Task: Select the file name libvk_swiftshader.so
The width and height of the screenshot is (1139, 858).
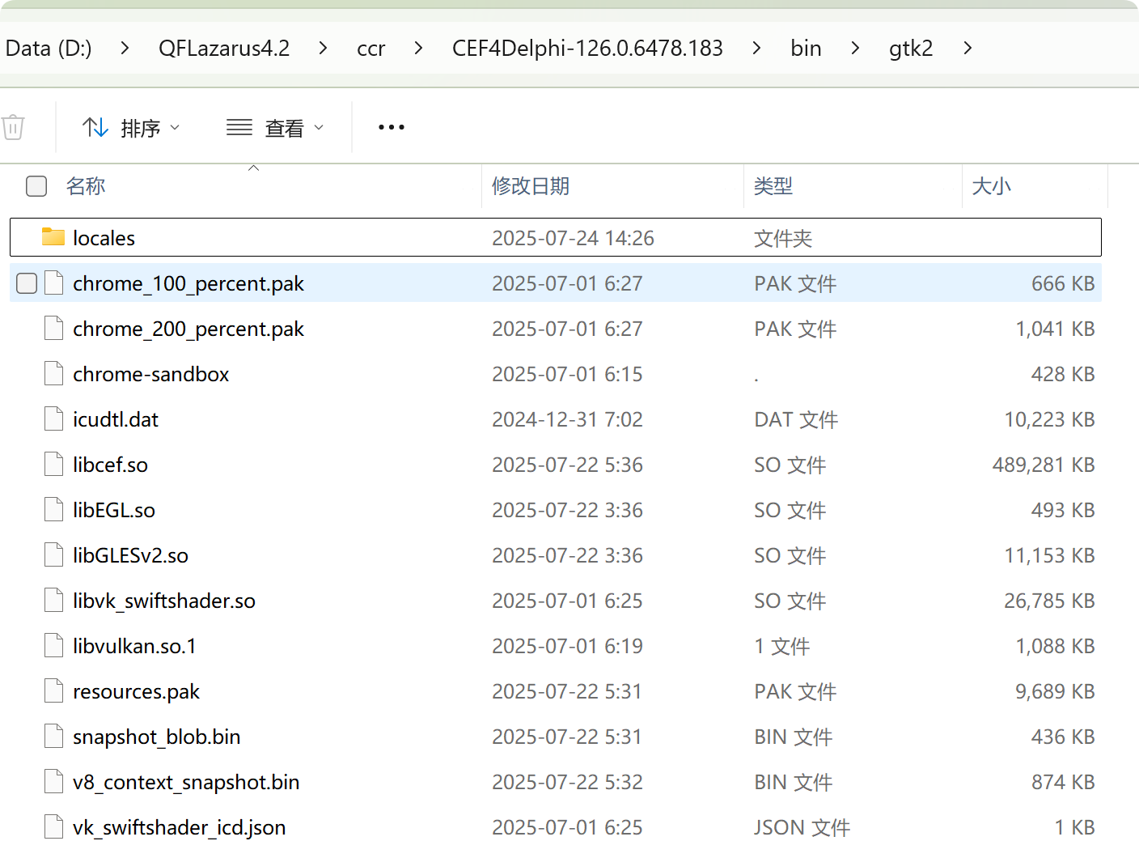Action: click(x=164, y=601)
